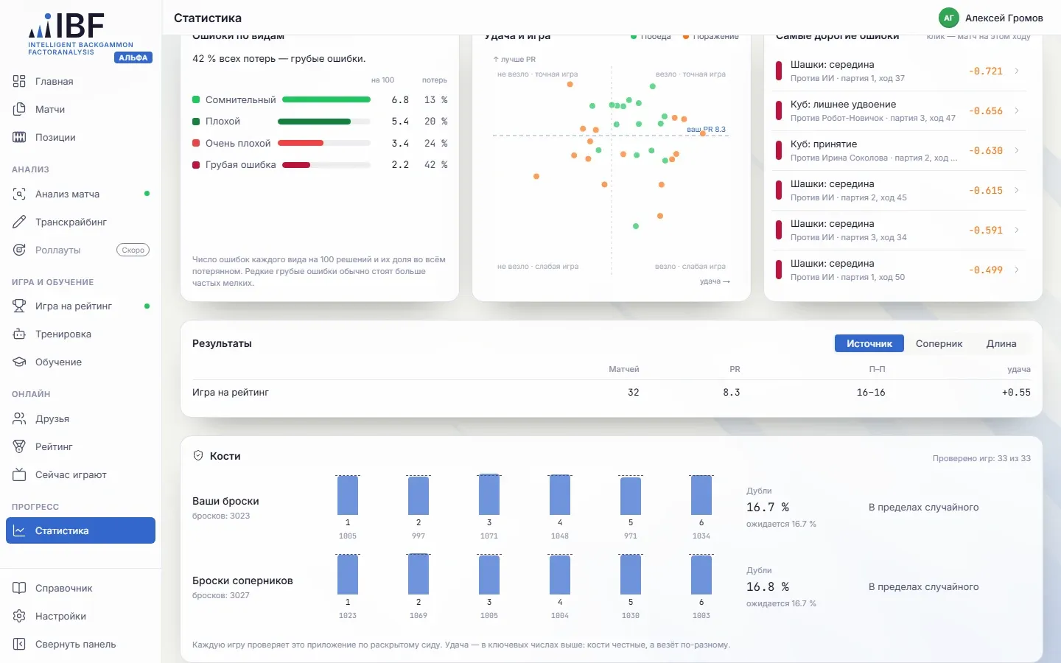Select the Игра на рейтинг trophy icon
The image size is (1061, 663).
pos(19,306)
